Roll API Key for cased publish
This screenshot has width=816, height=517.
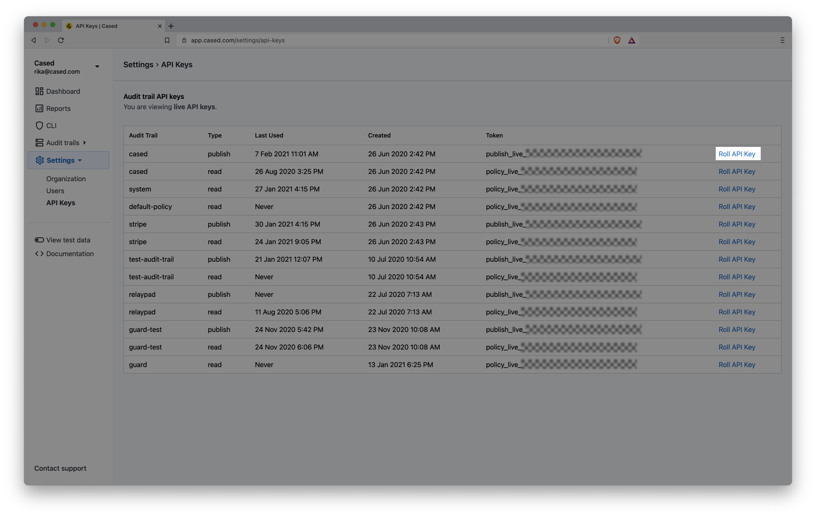pyautogui.click(x=737, y=154)
